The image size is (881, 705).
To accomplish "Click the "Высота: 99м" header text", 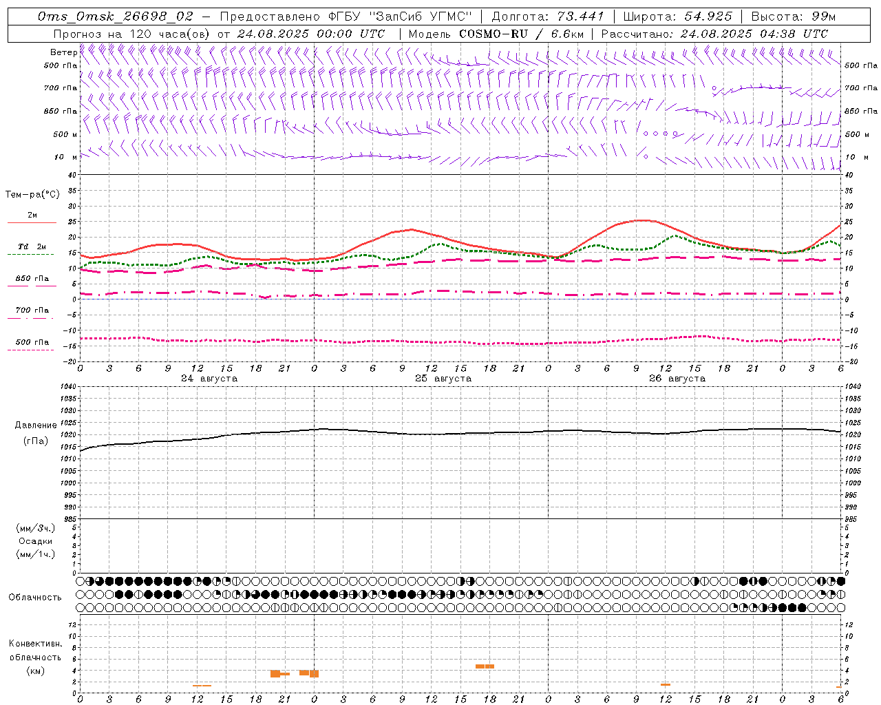I will click(x=794, y=17).
